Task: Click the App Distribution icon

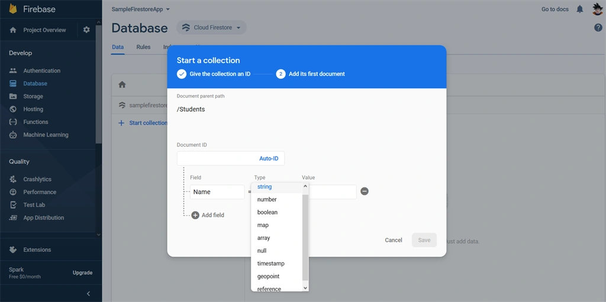Action: click(13, 218)
